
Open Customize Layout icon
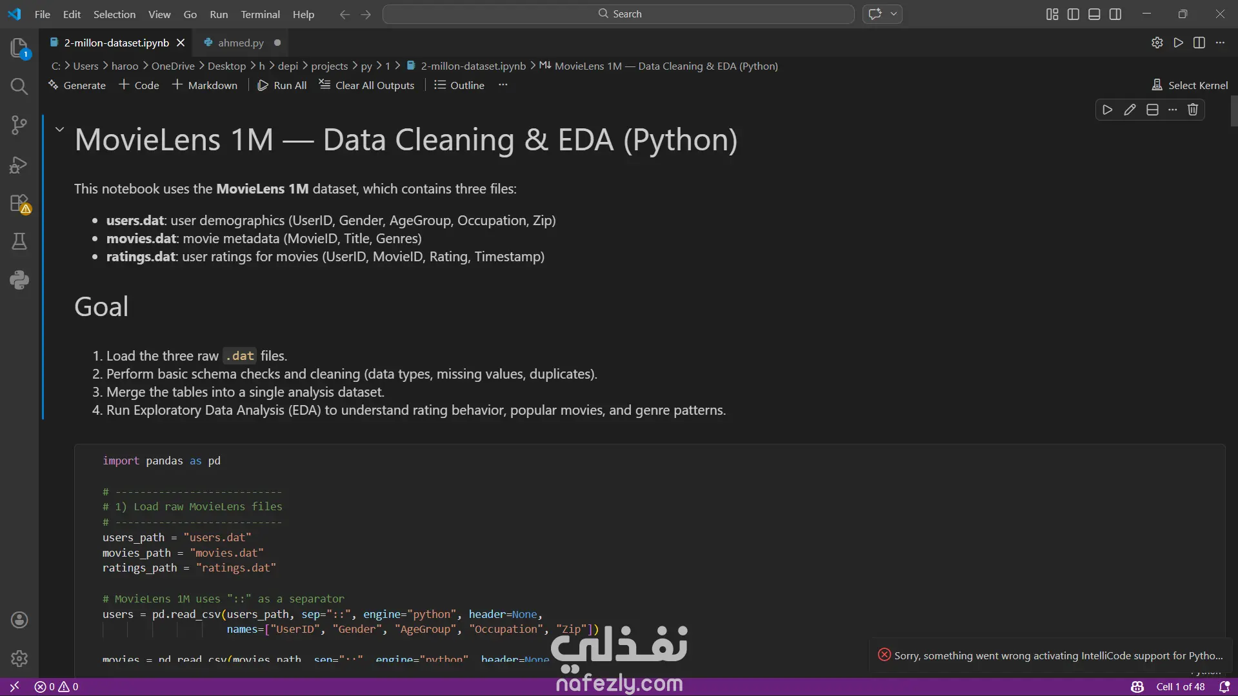point(1052,14)
